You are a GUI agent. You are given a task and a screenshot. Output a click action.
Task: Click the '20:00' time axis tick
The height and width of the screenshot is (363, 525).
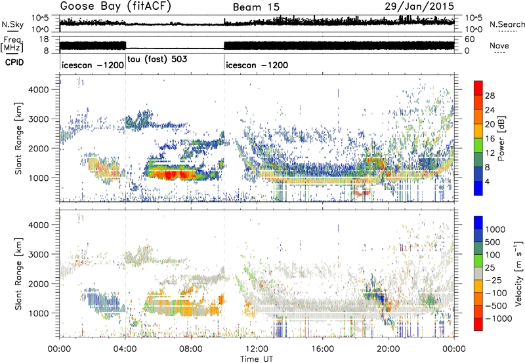tap(388, 349)
